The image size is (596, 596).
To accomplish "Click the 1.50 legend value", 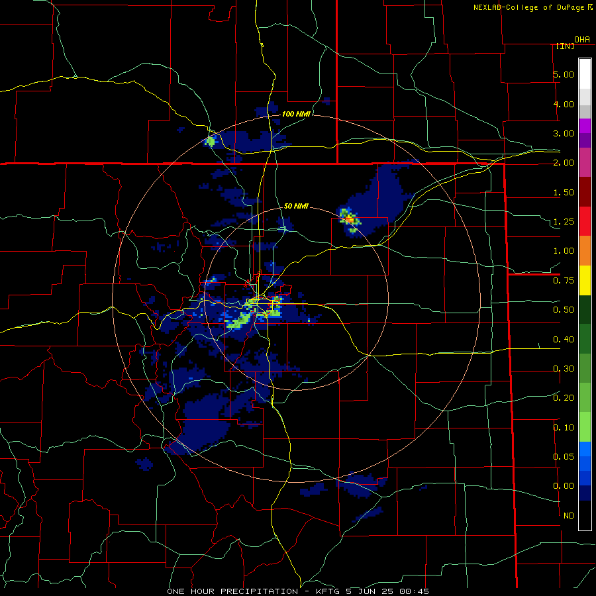I will (x=564, y=192).
